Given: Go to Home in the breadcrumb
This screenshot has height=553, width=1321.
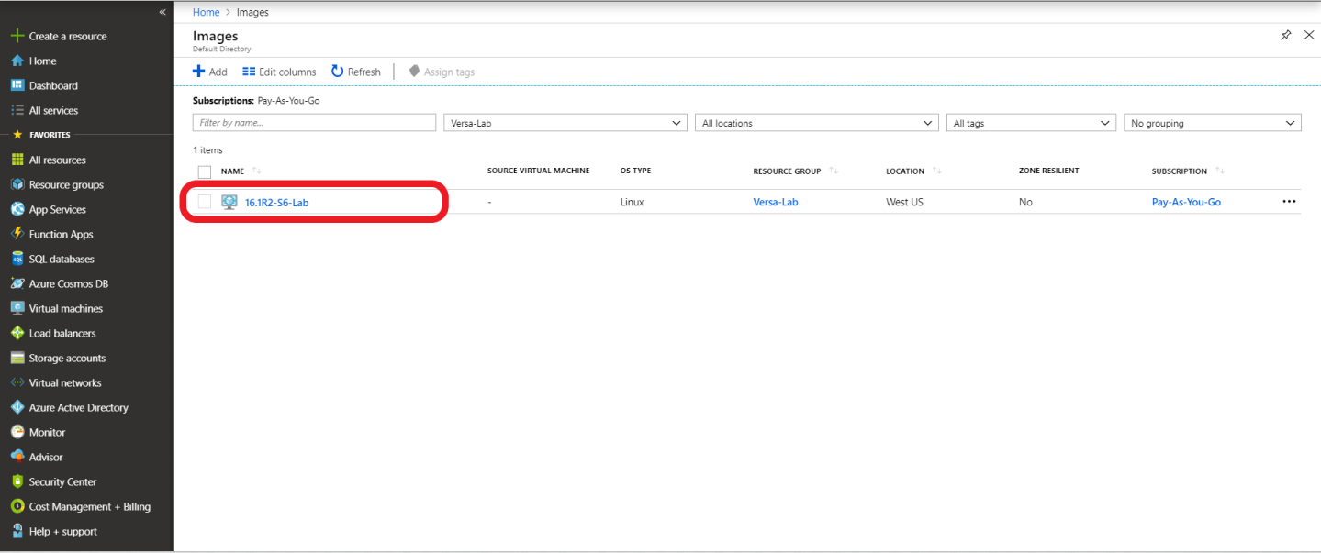Looking at the screenshot, I should click(206, 12).
